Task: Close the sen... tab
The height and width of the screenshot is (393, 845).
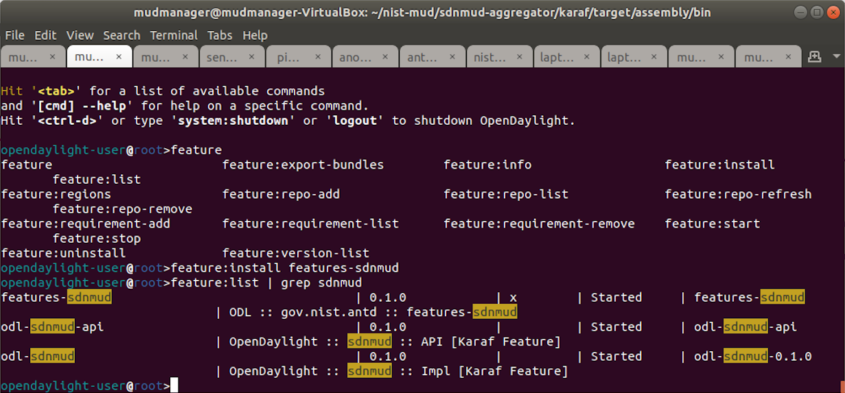Action: pyautogui.click(x=251, y=58)
